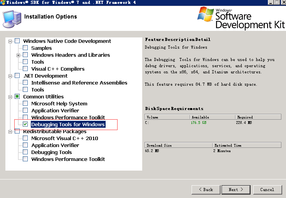286x198 pixels.
Task: Select Windows Headers and Libraries label
Action: tap(71, 55)
